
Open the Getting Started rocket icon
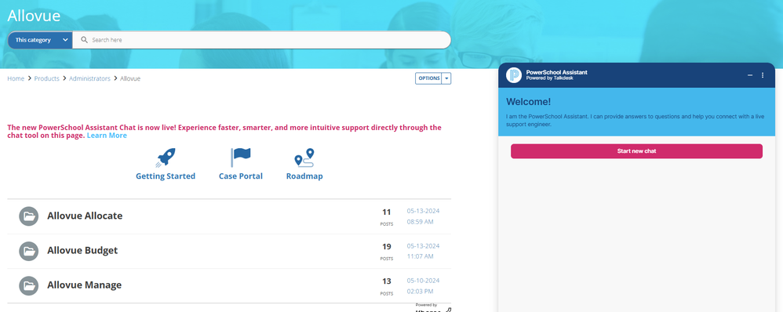(166, 158)
